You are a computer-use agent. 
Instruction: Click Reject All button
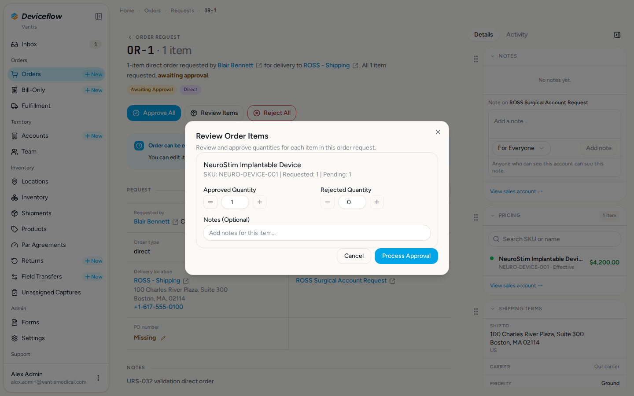(272, 113)
